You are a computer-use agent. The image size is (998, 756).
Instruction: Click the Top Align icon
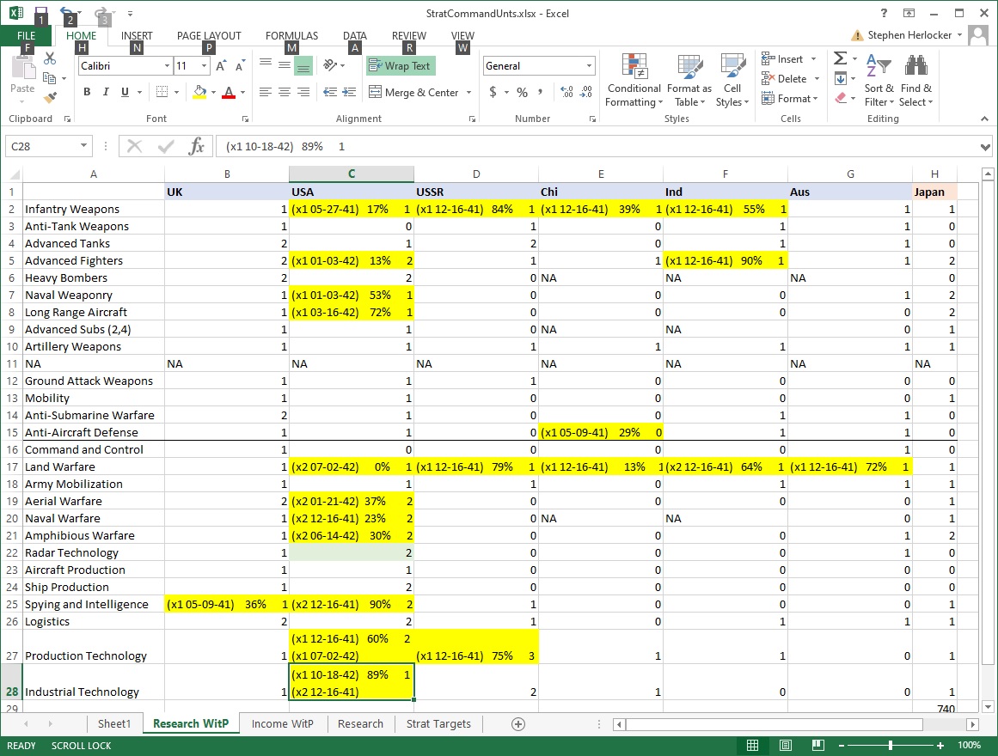[x=266, y=63]
